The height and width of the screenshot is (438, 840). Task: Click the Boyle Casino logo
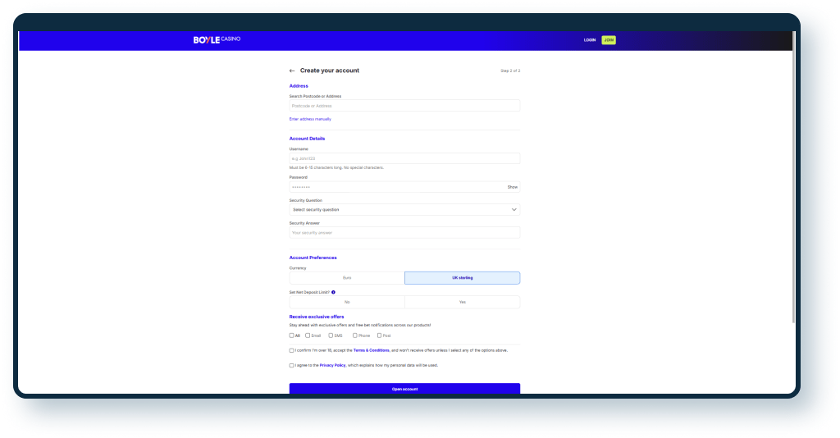[x=217, y=39]
